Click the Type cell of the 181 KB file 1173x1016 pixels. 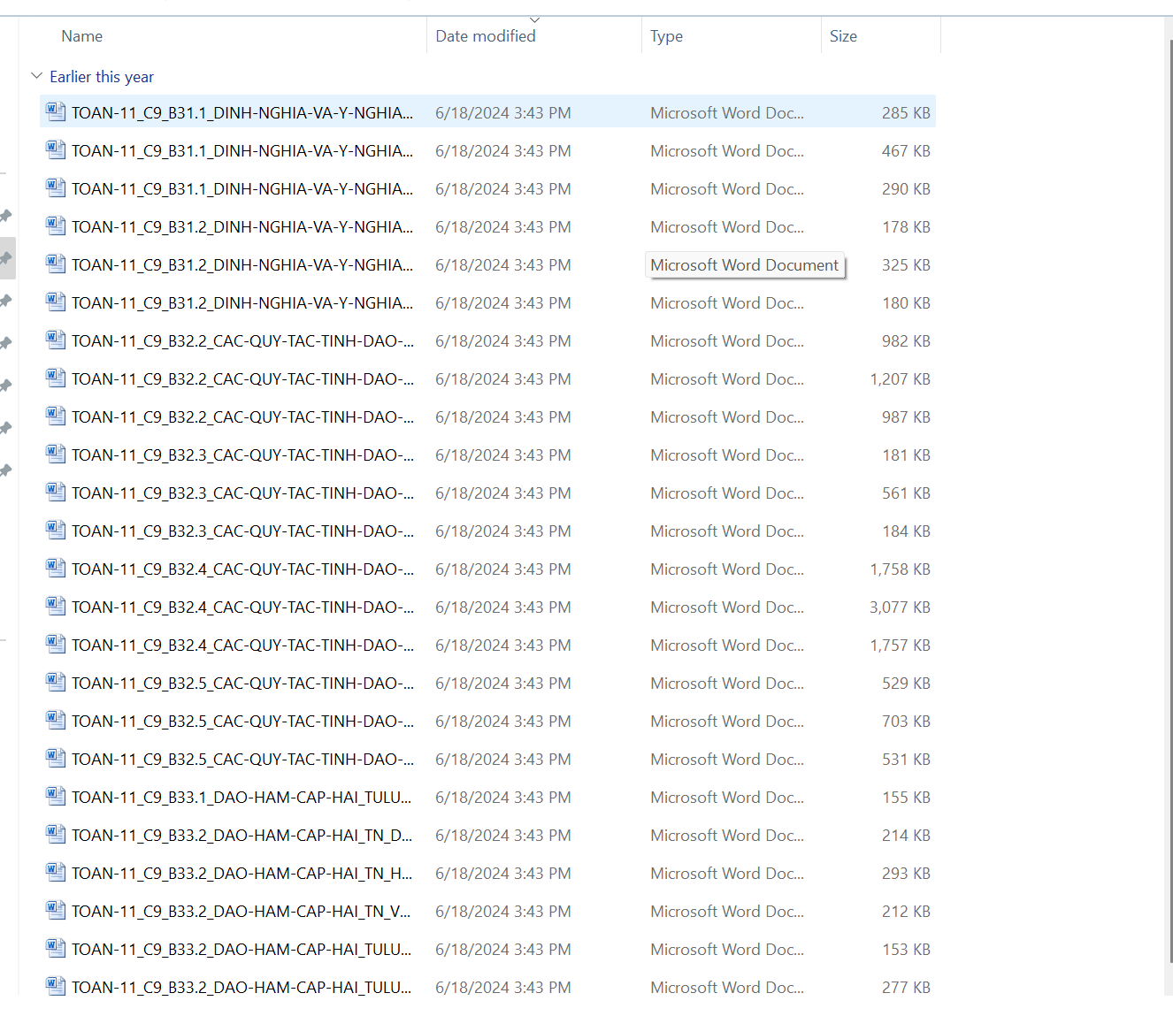tap(727, 455)
